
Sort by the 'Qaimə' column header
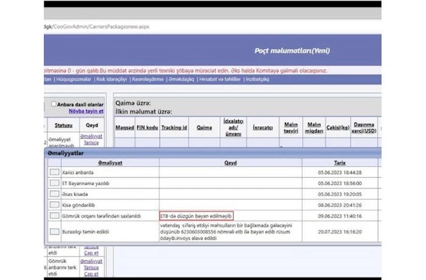coord(204,128)
